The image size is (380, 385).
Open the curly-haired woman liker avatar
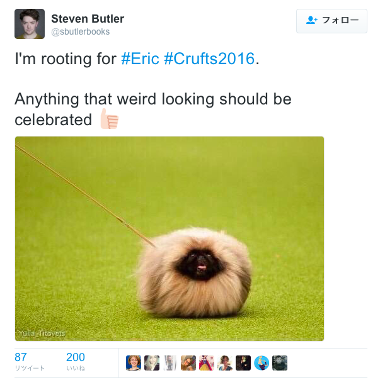pos(225,363)
